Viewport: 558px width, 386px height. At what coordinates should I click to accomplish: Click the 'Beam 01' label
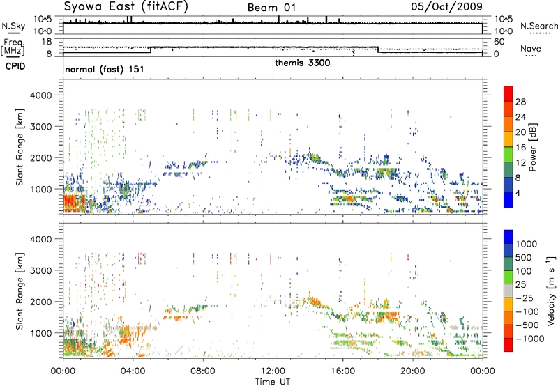[271, 8]
